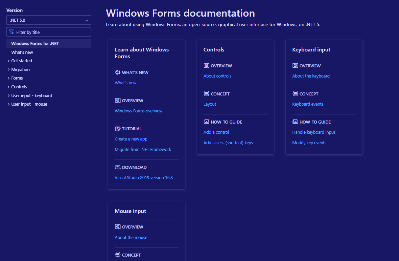Click How-to guide icon in Keyboard input card

click(x=295, y=122)
